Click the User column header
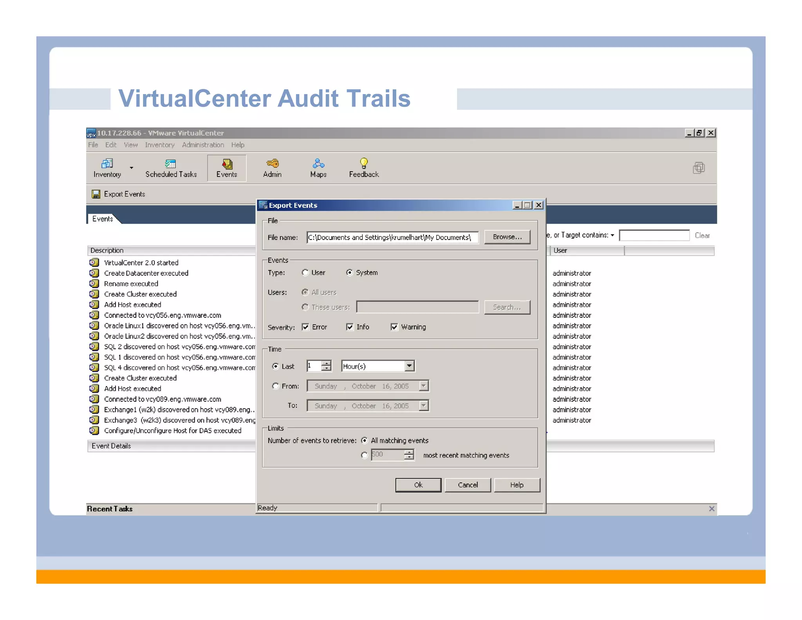The image size is (802, 620). [x=587, y=250]
